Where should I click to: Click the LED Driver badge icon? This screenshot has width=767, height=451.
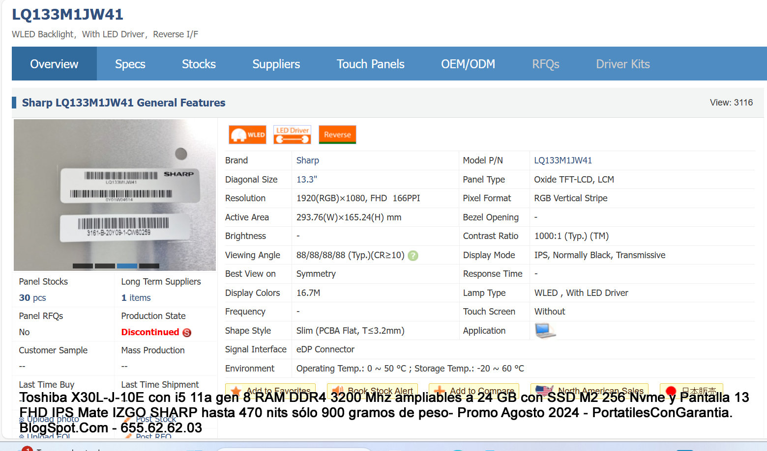pos(292,134)
